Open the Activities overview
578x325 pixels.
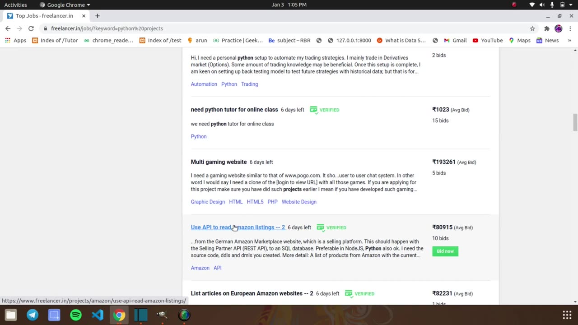point(15,5)
